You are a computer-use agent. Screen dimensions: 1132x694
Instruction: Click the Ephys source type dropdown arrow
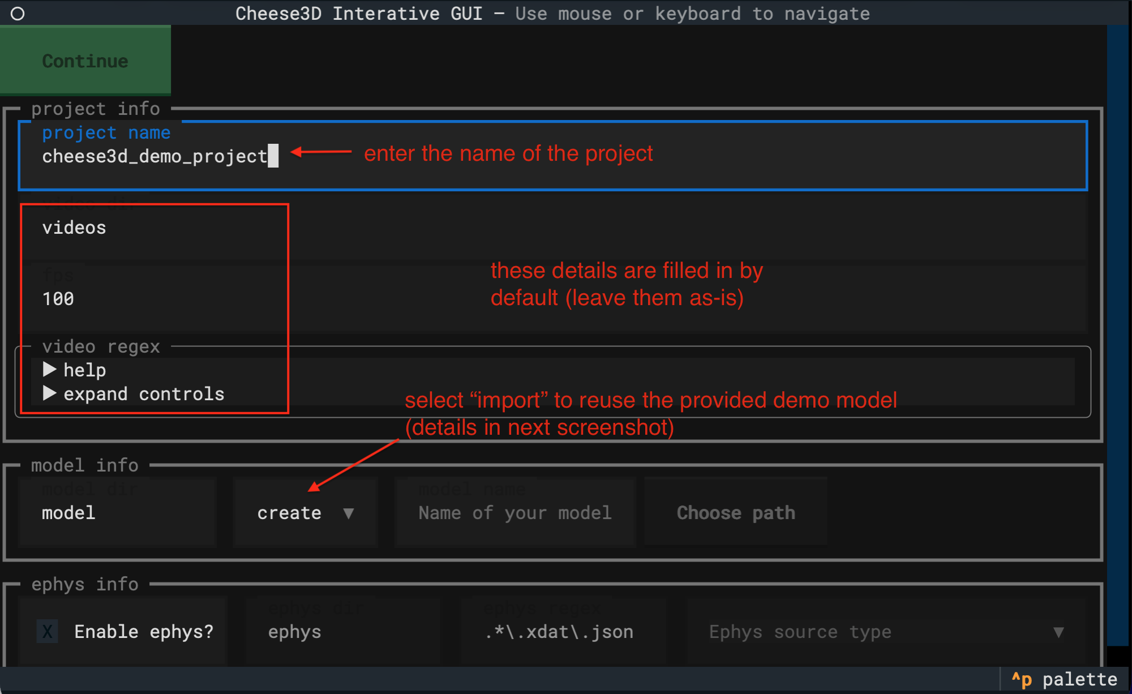click(1058, 632)
